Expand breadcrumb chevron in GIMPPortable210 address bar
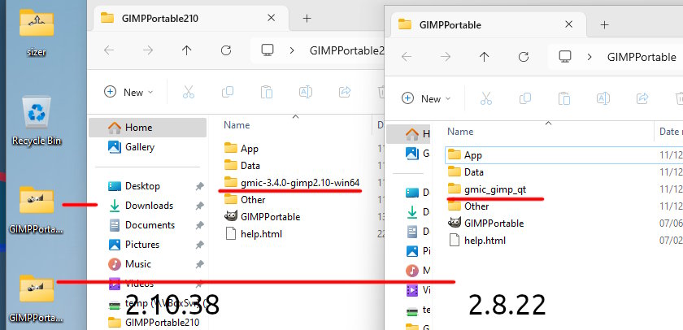Screen dimensions: 683x330 pos(292,50)
